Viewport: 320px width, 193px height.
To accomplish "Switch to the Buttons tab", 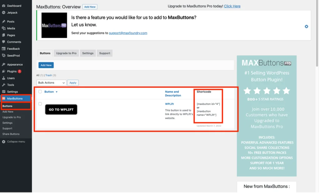I will [45, 53].
